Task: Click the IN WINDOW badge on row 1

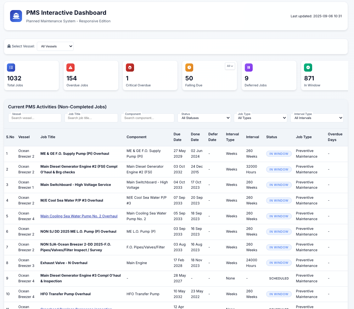Action: click(x=279, y=154)
